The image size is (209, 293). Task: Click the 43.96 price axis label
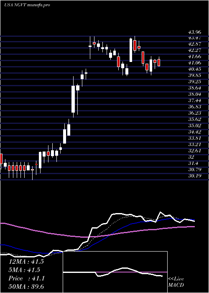coord(194,33)
